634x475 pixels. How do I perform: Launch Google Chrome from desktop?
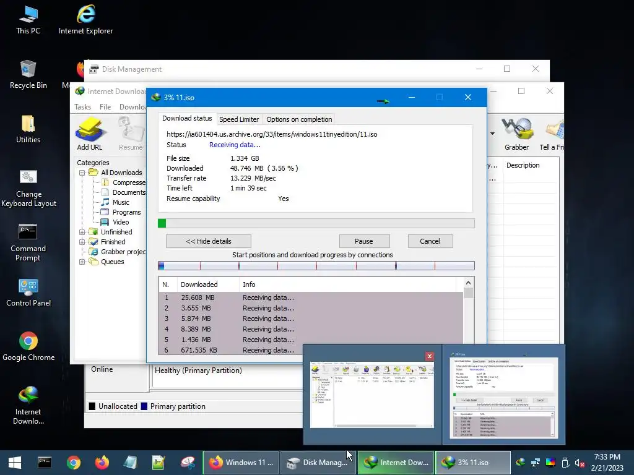(x=28, y=346)
